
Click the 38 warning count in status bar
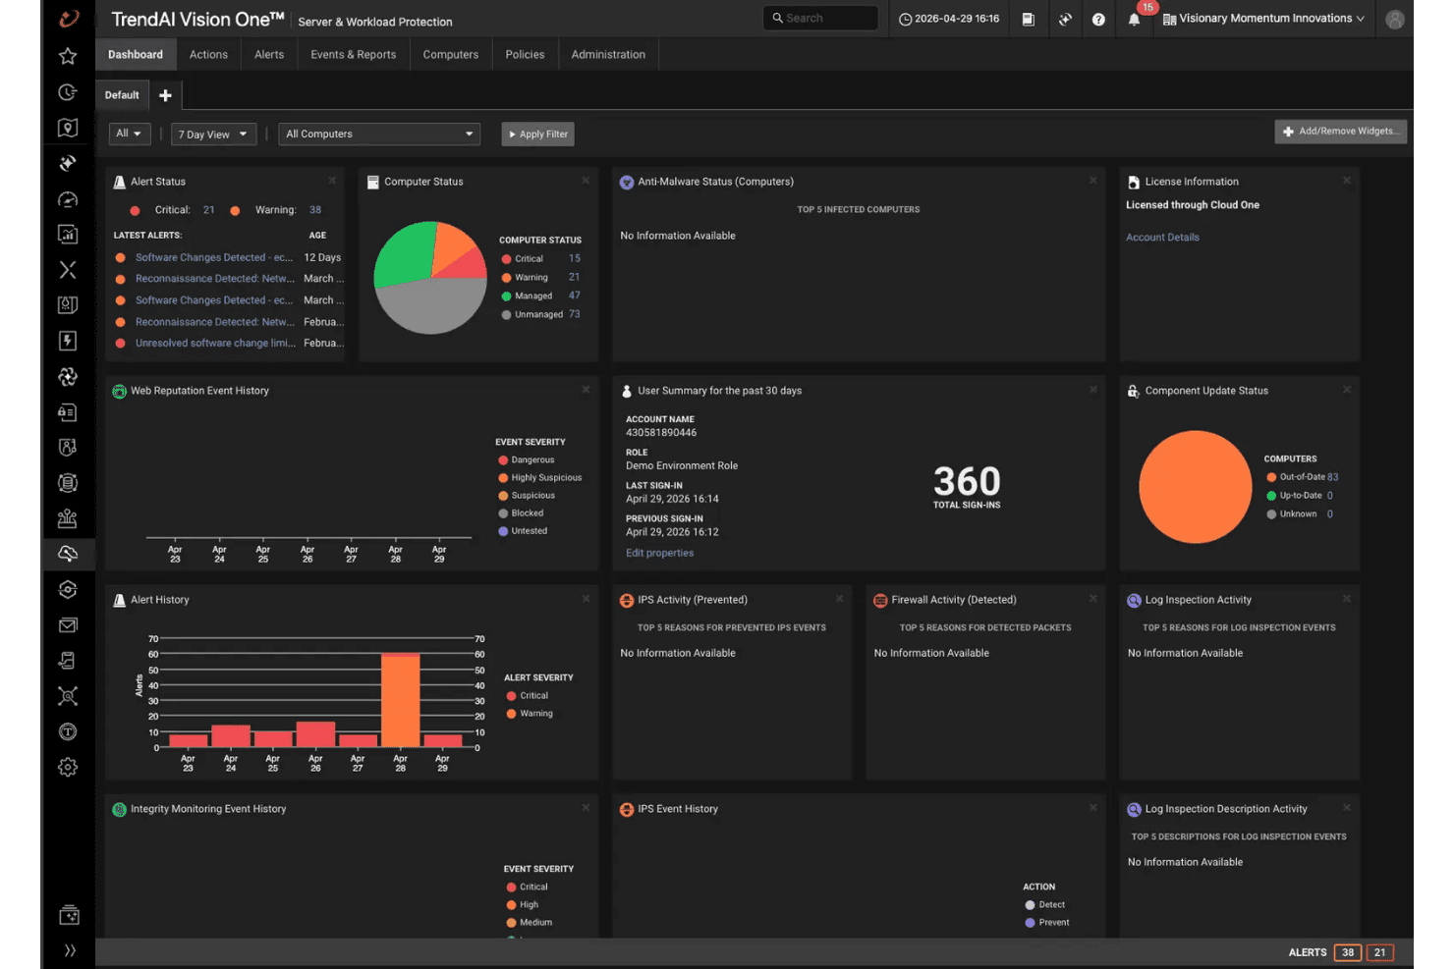point(1348,952)
